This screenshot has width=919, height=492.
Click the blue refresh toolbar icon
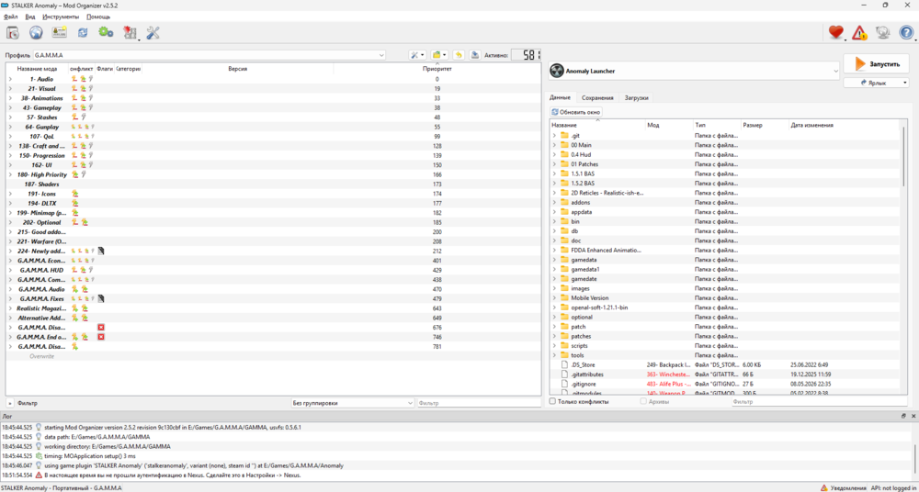83,33
